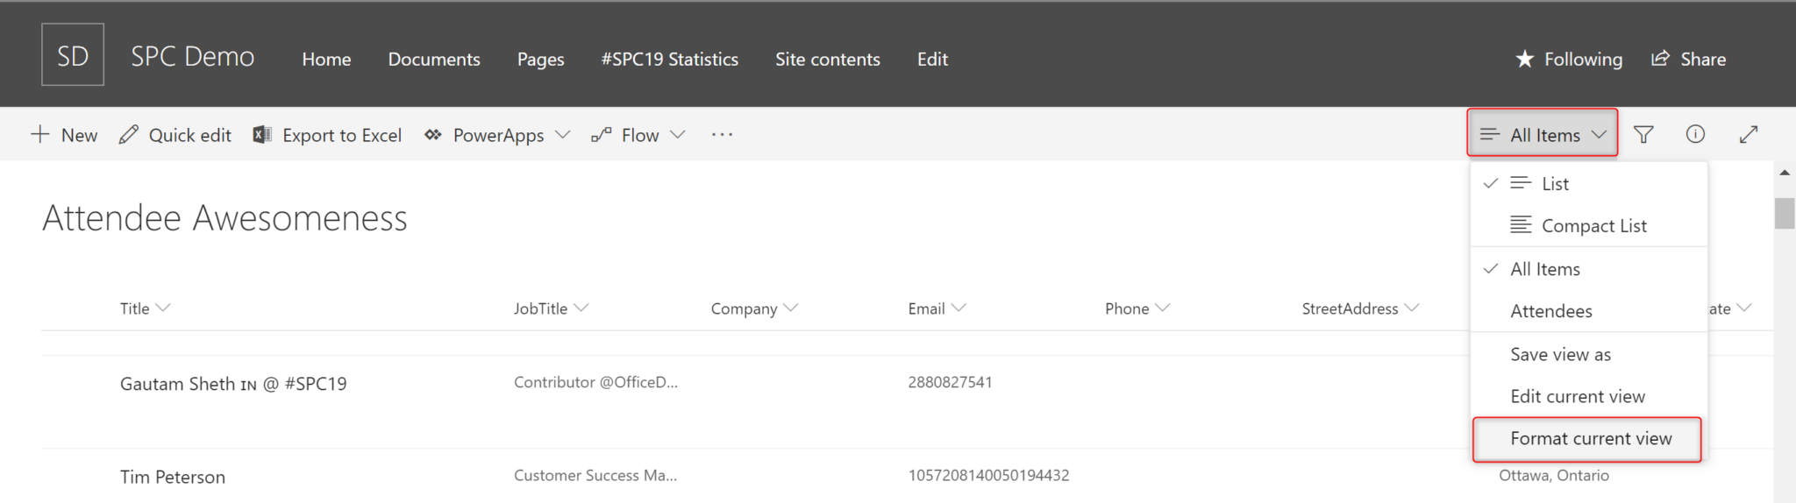Click the Following star icon

click(x=1525, y=59)
